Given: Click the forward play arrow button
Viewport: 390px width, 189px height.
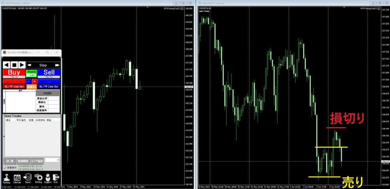Looking at the screenshot, I should tap(22, 65).
